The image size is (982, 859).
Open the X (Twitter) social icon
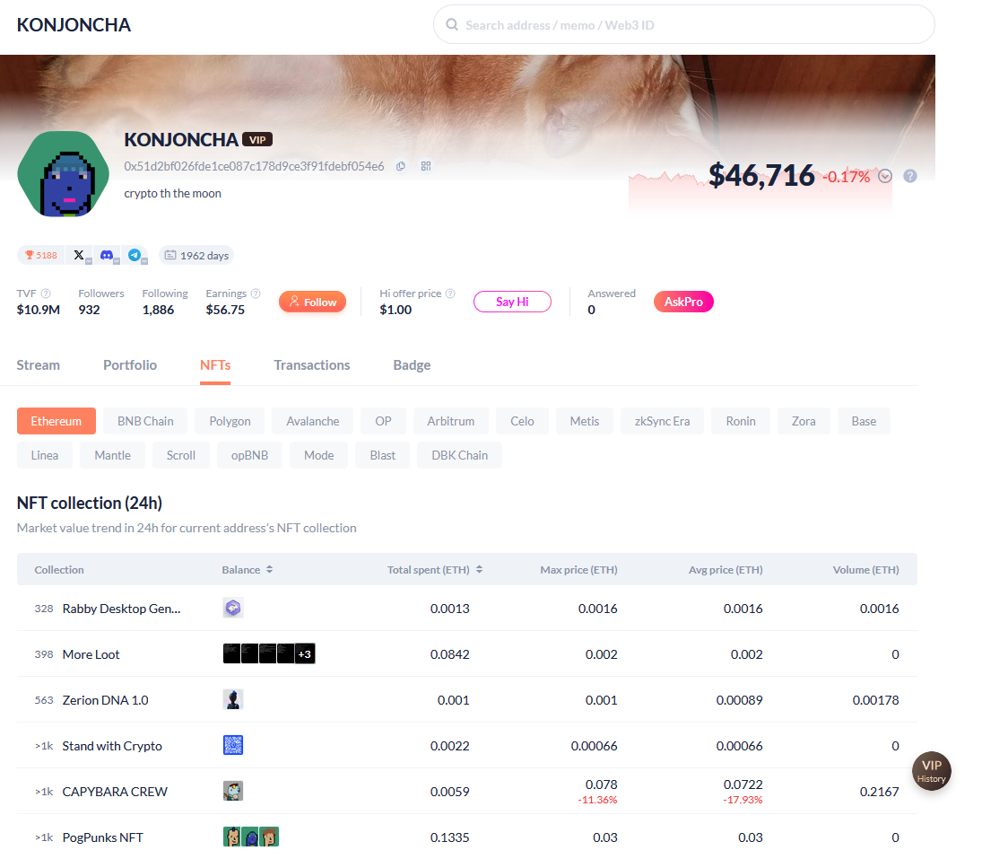[79, 255]
